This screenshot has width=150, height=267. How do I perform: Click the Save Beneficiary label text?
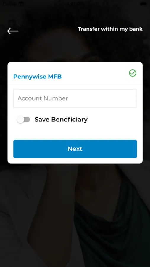[x=61, y=120]
